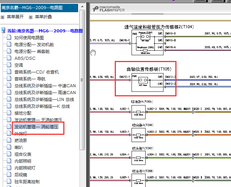Select 组合仪表 diagram entry
231x187 pixels.
click(23, 154)
